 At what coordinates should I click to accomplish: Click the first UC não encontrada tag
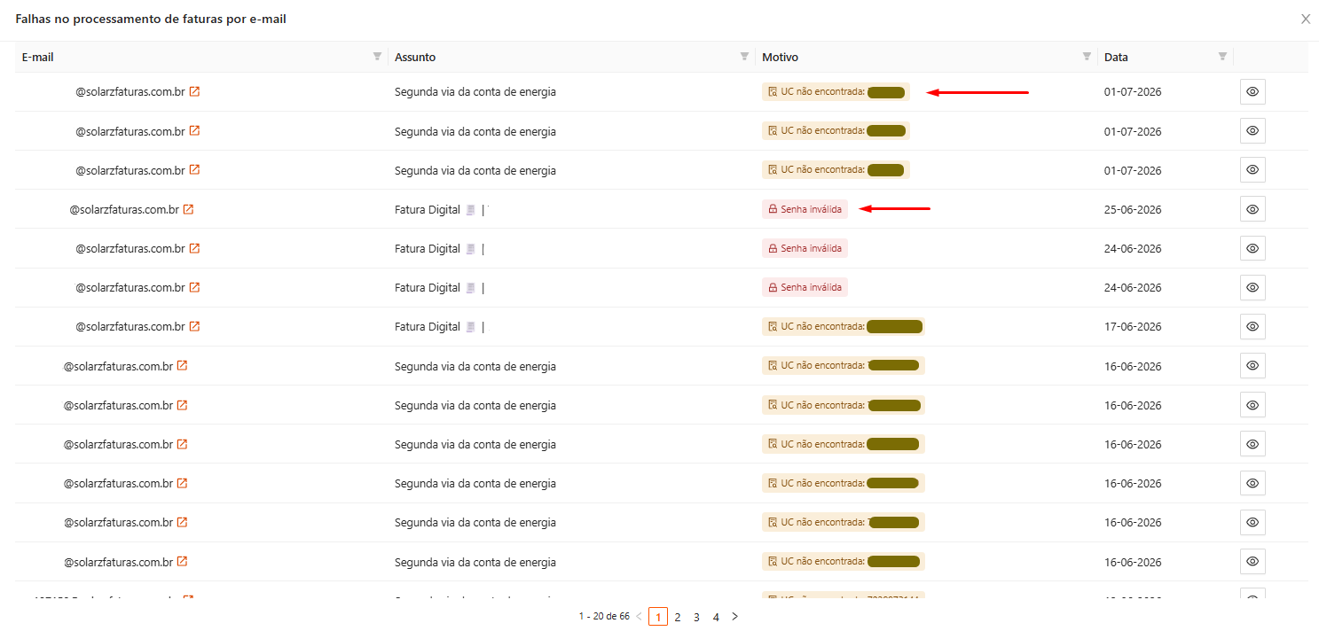tap(836, 91)
